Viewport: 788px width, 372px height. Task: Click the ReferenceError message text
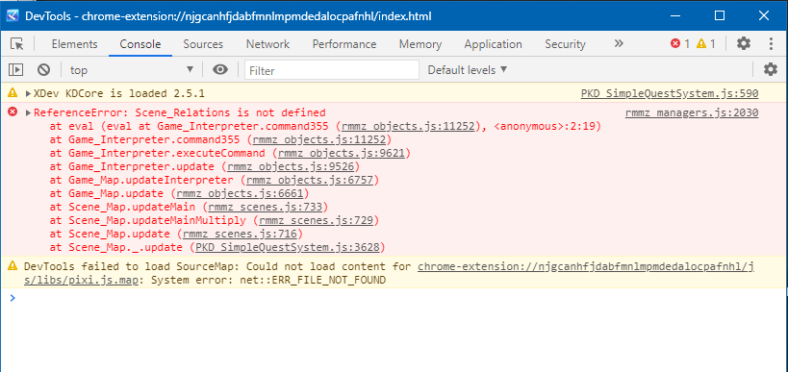click(x=180, y=112)
